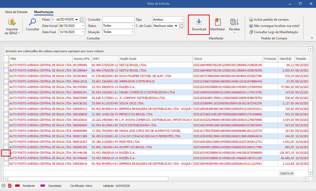
Task: Export grid using the XLSX icon
Action: [4, 186]
